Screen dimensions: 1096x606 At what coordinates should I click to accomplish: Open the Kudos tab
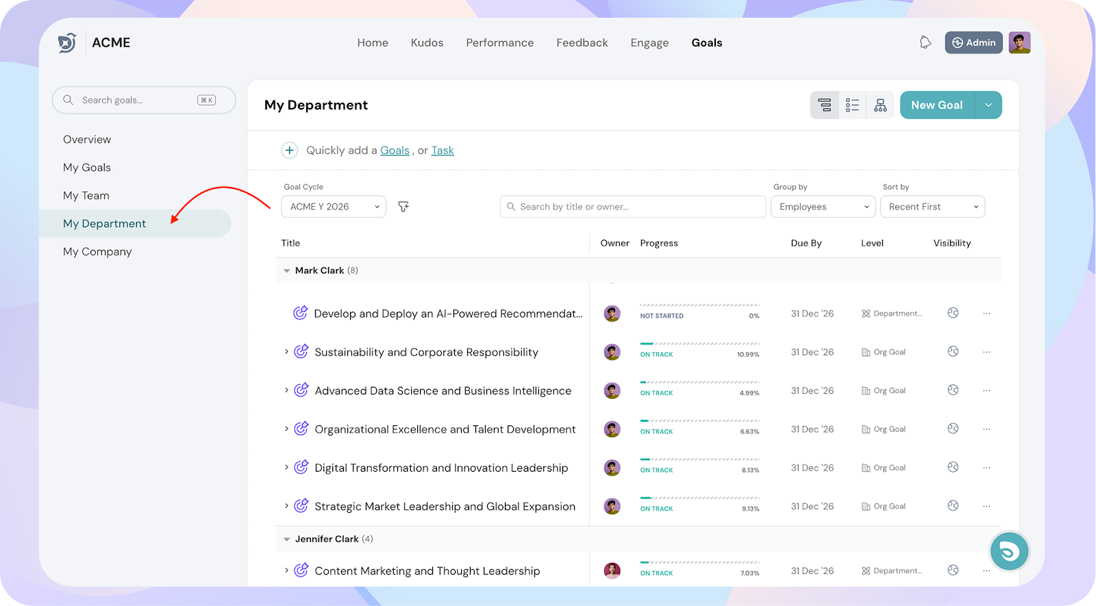point(427,42)
